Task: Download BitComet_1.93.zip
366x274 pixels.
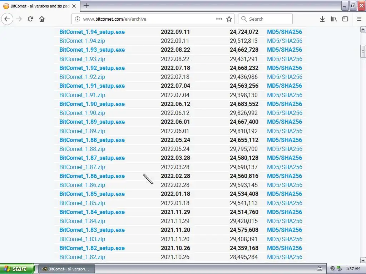Action: pyautogui.click(x=82, y=59)
